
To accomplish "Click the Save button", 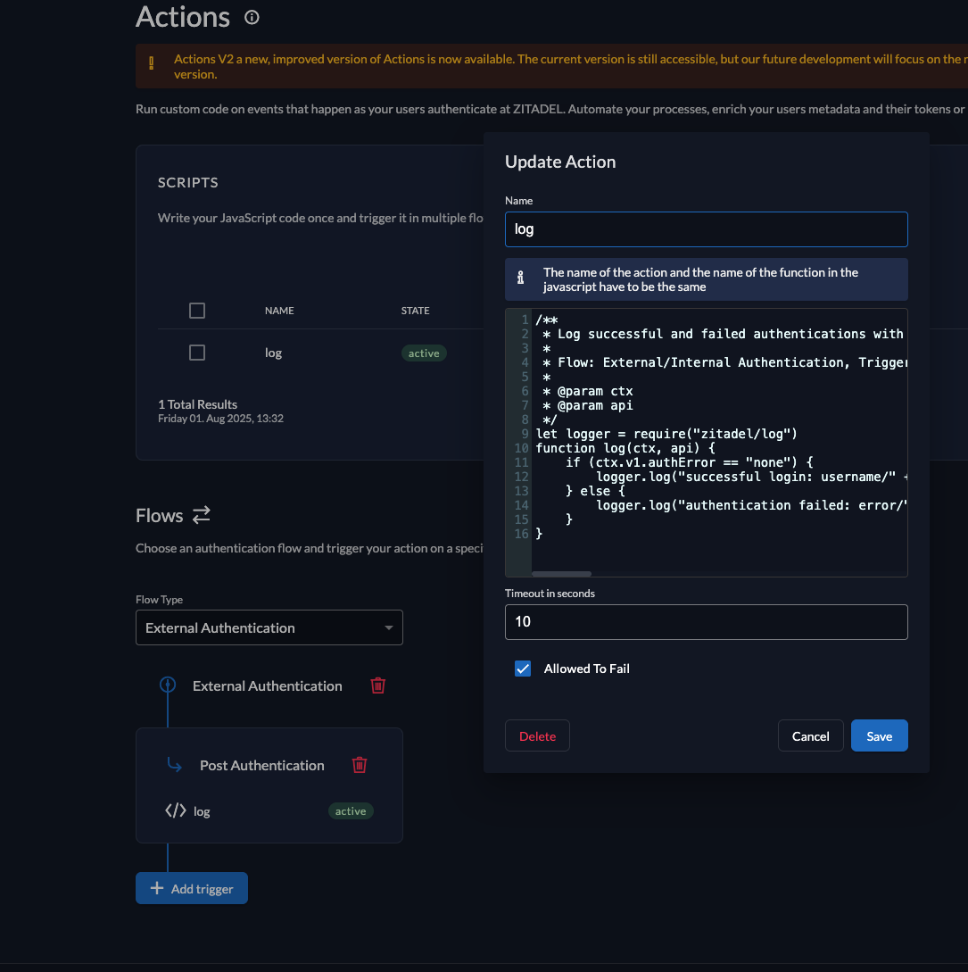I will click(x=879, y=735).
